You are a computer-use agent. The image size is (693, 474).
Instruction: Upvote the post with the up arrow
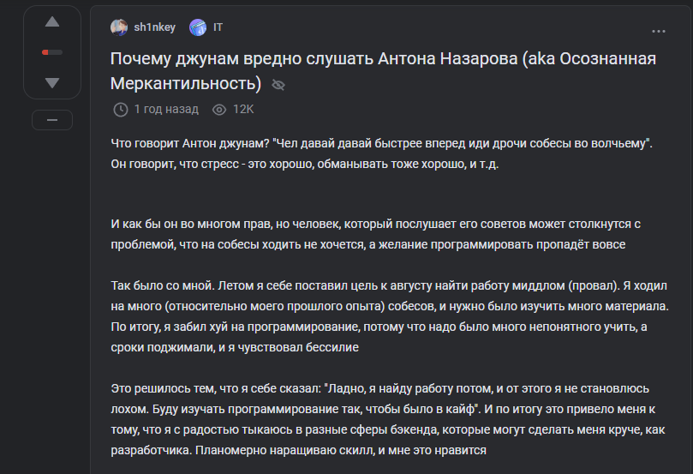[x=52, y=21]
